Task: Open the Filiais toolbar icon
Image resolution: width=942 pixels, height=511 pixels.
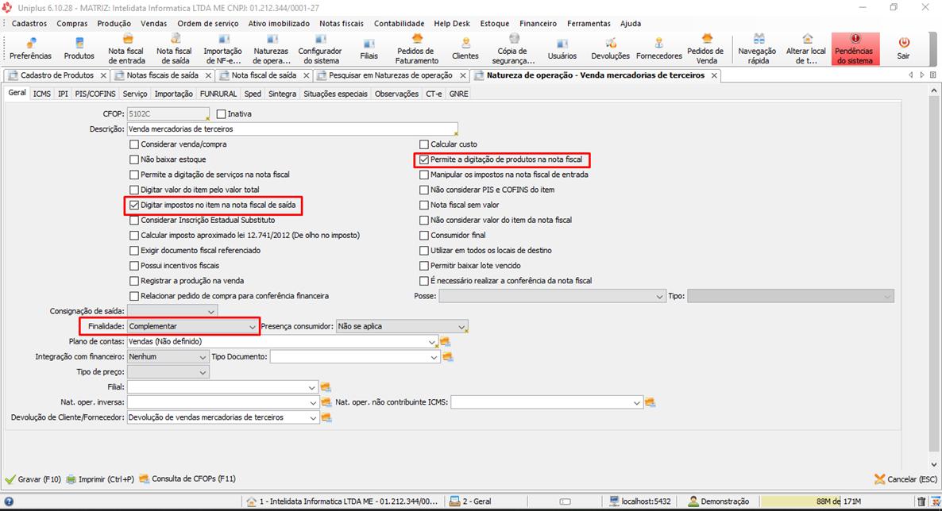Action: (x=369, y=48)
